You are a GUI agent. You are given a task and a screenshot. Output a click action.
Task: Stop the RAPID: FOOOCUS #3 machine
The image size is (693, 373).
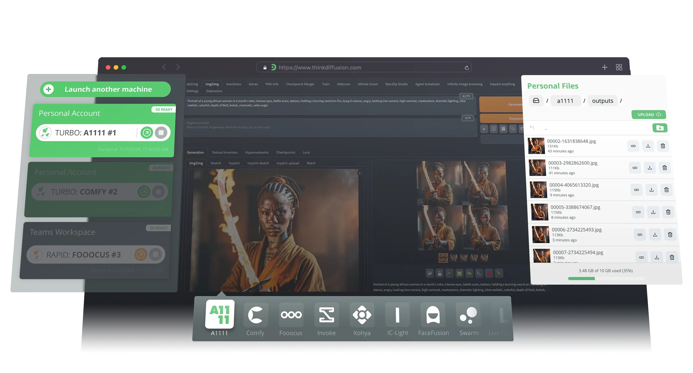(x=155, y=254)
